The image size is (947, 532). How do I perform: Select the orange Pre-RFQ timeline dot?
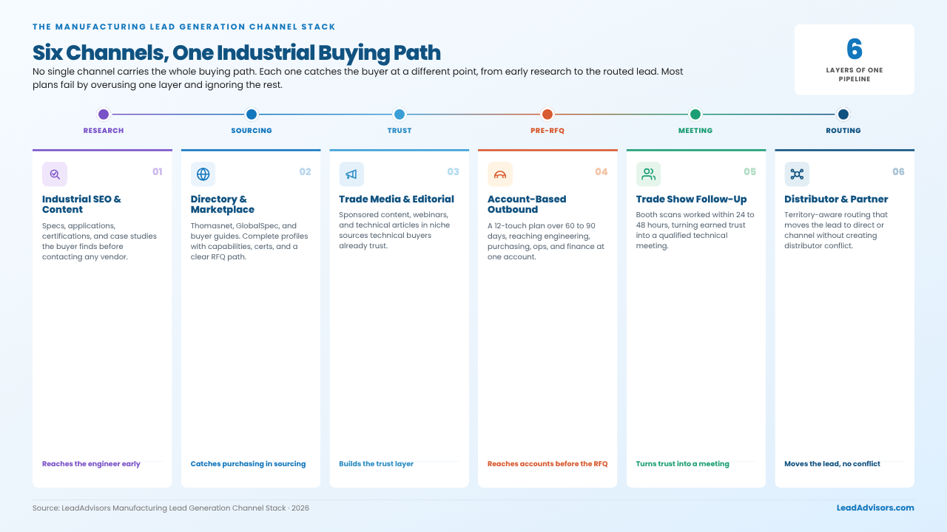pyautogui.click(x=547, y=115)
